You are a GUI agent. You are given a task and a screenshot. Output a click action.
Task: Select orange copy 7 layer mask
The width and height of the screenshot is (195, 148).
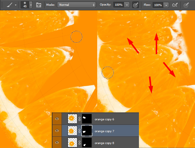click(x=87, y=131)
